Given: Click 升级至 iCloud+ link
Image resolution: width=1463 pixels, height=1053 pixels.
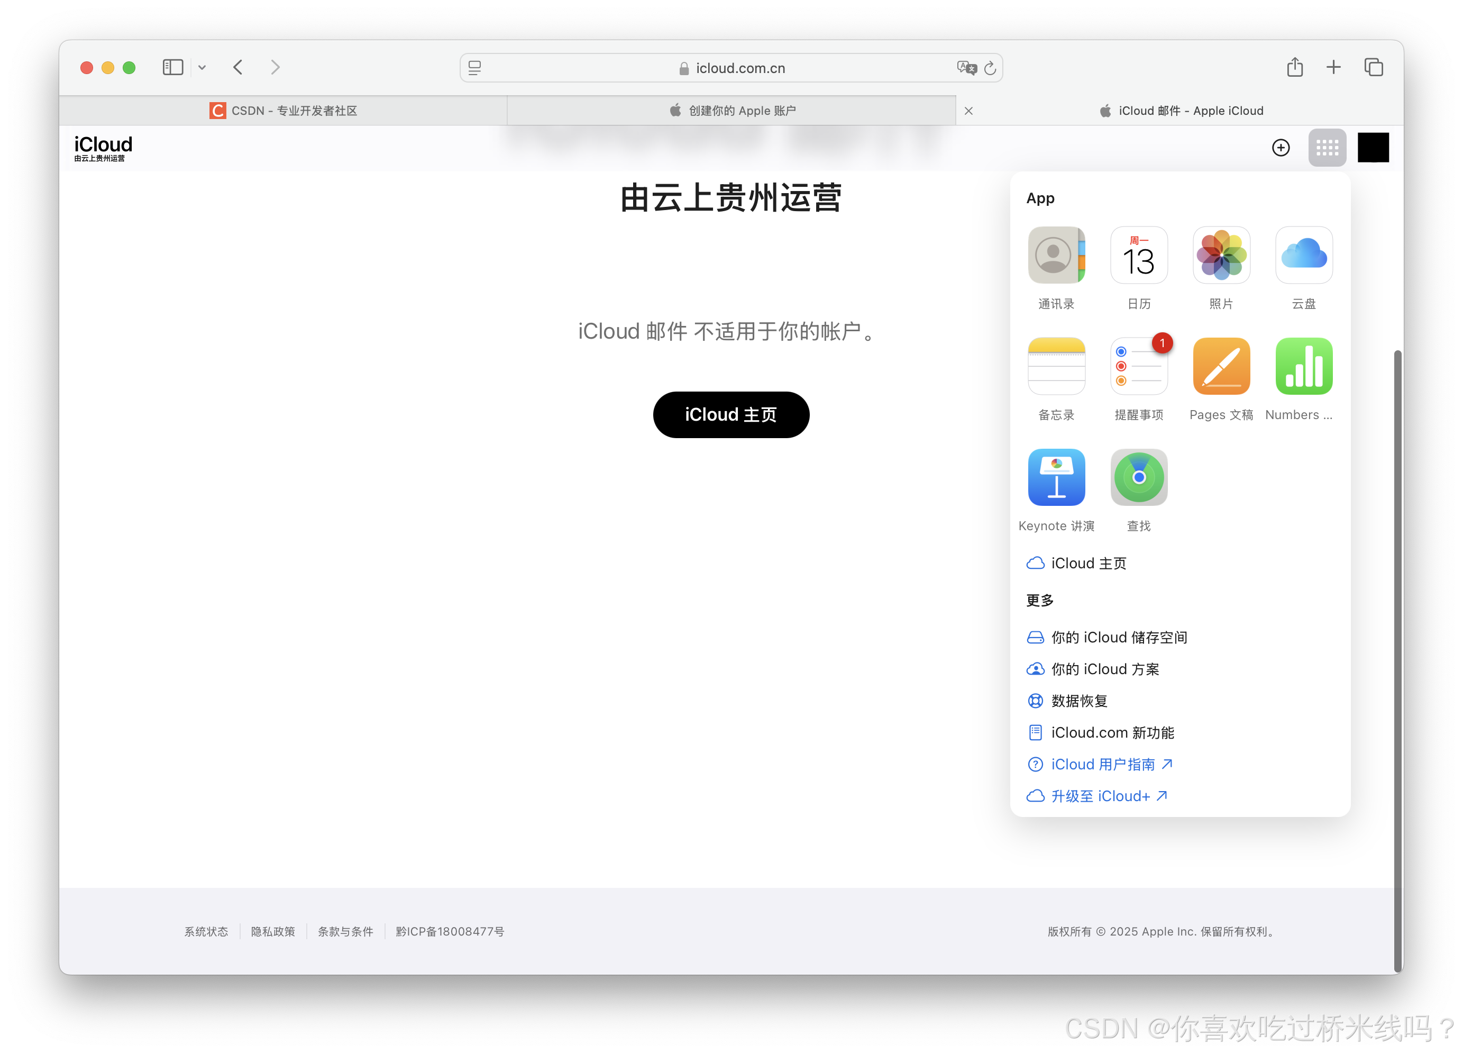Looking at the screenshot, I should click(x=1101, y=795).
